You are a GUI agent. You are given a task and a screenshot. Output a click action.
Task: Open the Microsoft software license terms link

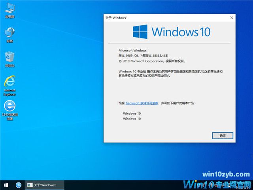142,103
